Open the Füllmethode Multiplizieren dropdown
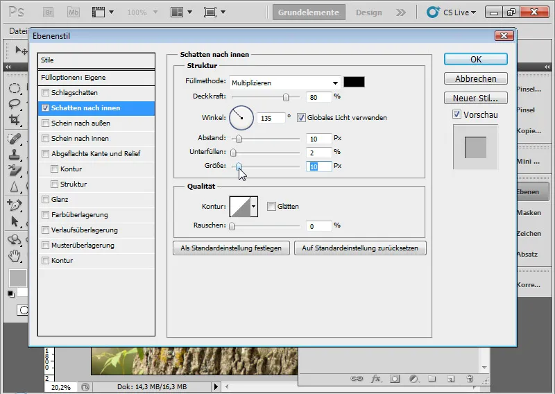The height and width of the screenshot is (394, 555). 285,83
